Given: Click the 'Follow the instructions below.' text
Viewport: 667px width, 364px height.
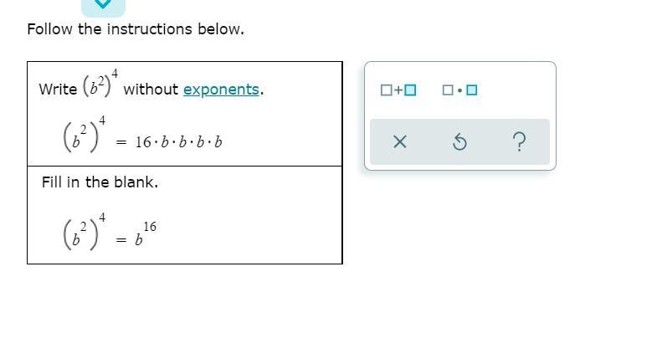Looking at the screenshot, I should 136,29.
